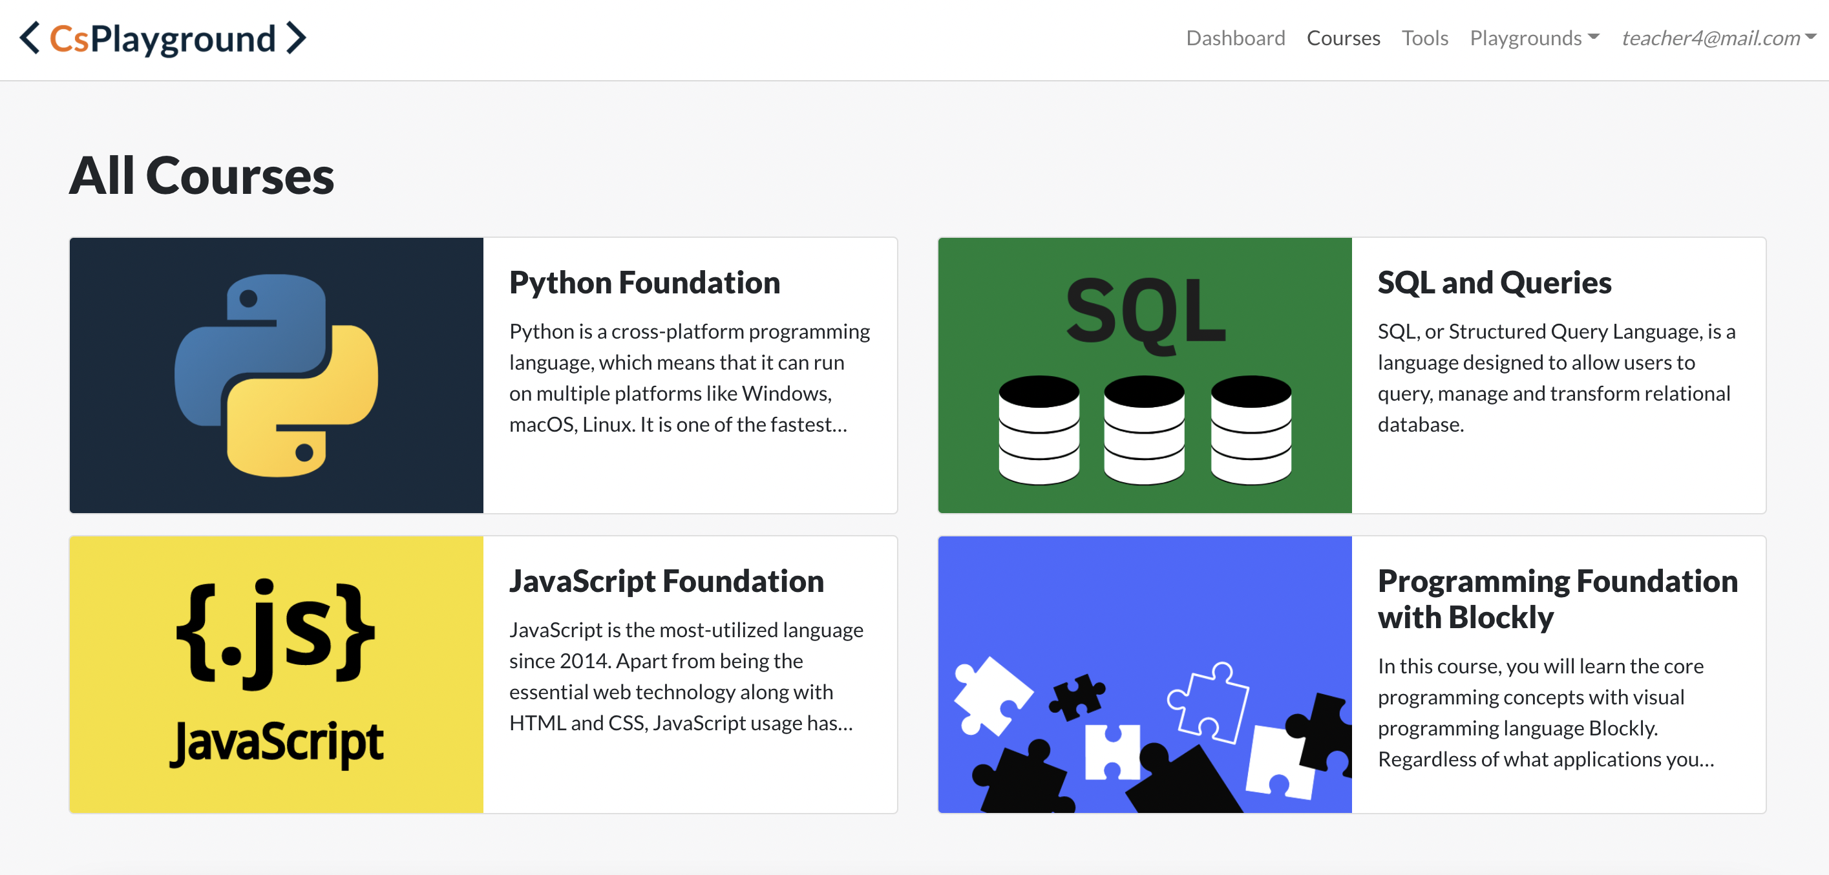Select the Courses nav item

1342,37
